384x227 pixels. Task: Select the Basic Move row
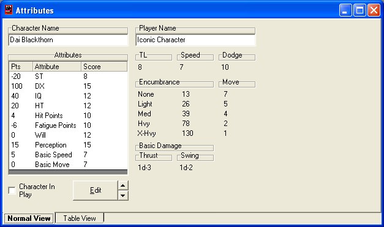pyautogui.click(x=68, y=165)
